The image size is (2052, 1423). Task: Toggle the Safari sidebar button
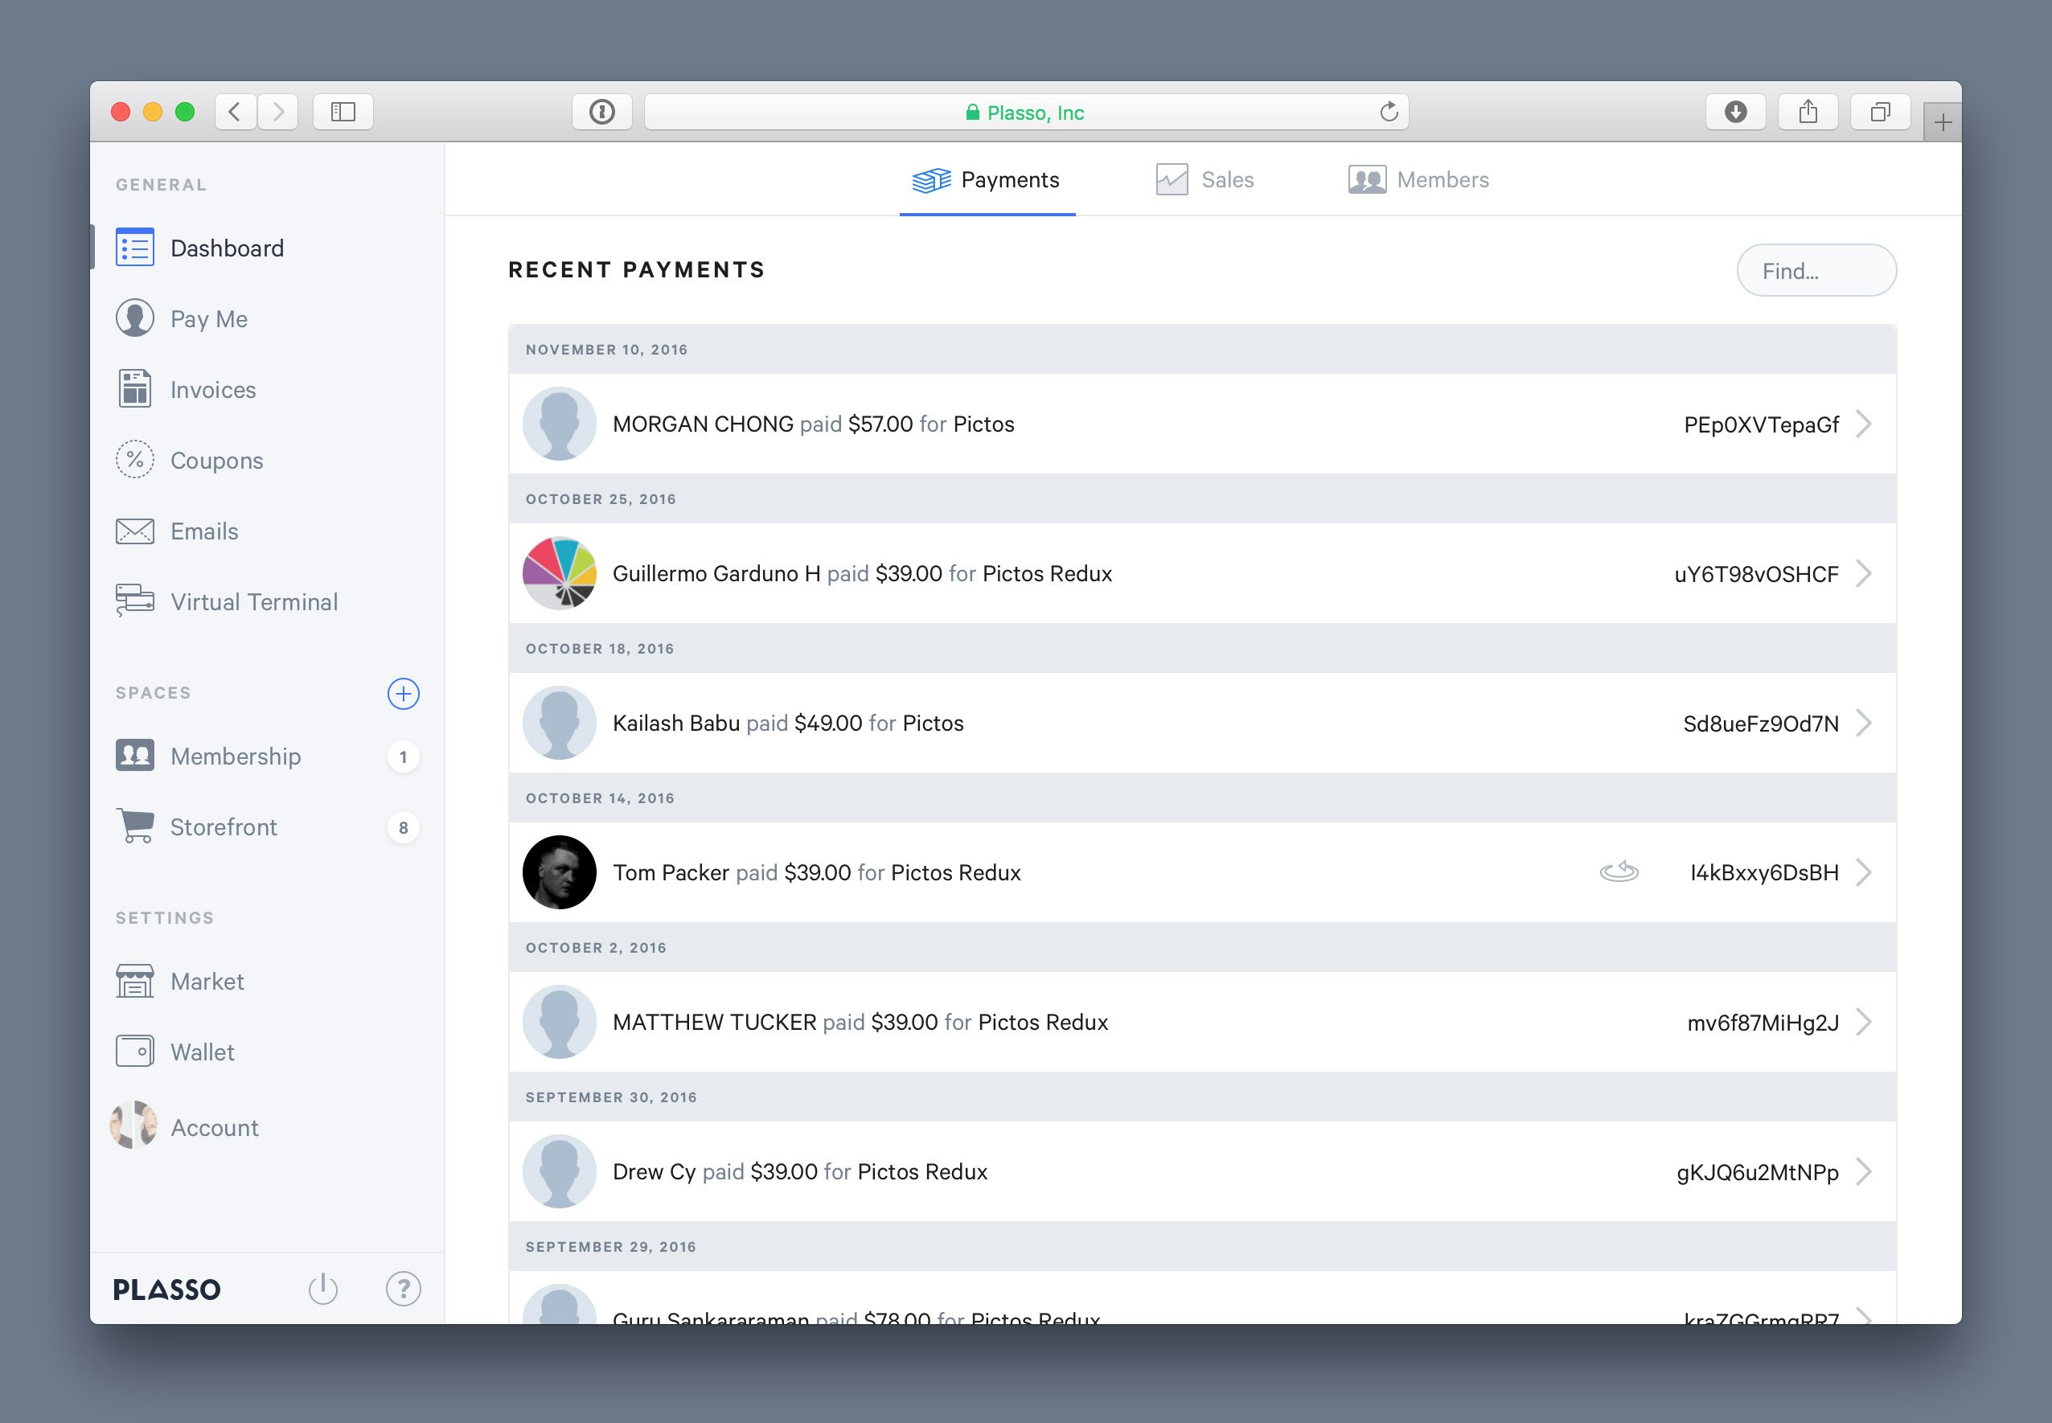(x=343, y=112)
